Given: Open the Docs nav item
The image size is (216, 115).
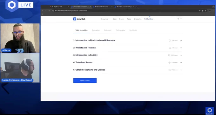Looking at the screenshot, I should [x=115, y=19].
